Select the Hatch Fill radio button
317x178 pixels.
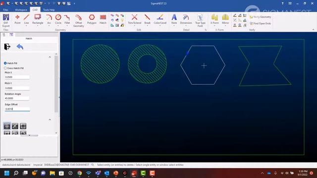coord(5,63)
